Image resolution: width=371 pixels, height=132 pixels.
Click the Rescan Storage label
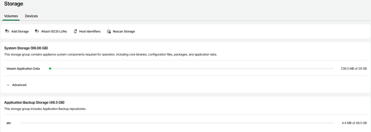(x=124, y=31)
